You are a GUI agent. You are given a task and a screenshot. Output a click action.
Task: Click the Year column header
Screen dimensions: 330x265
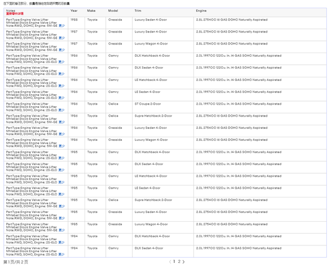click(74, 11)
